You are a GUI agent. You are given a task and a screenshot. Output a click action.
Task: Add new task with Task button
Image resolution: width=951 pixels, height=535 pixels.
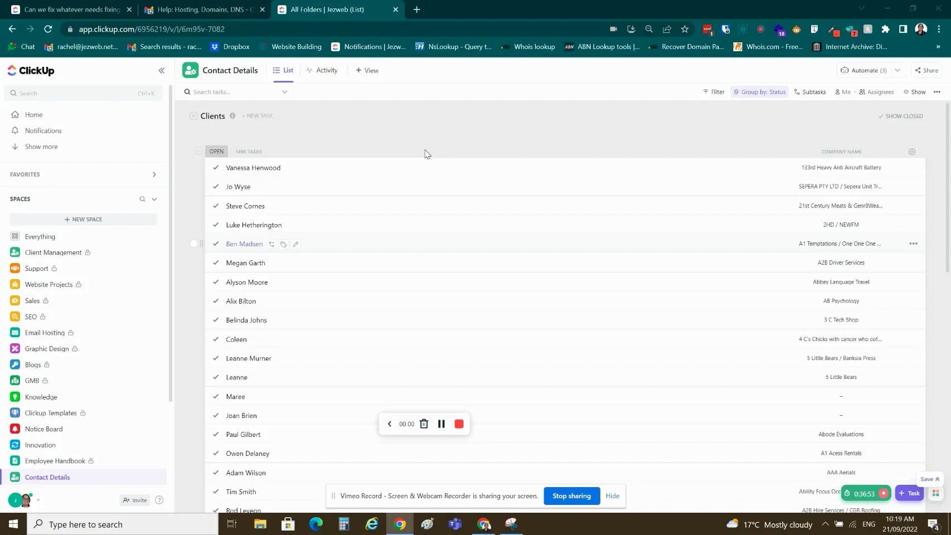click(x=909, y=493)
